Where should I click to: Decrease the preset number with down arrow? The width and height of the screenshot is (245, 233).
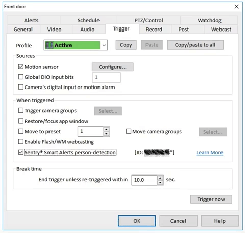106,134
